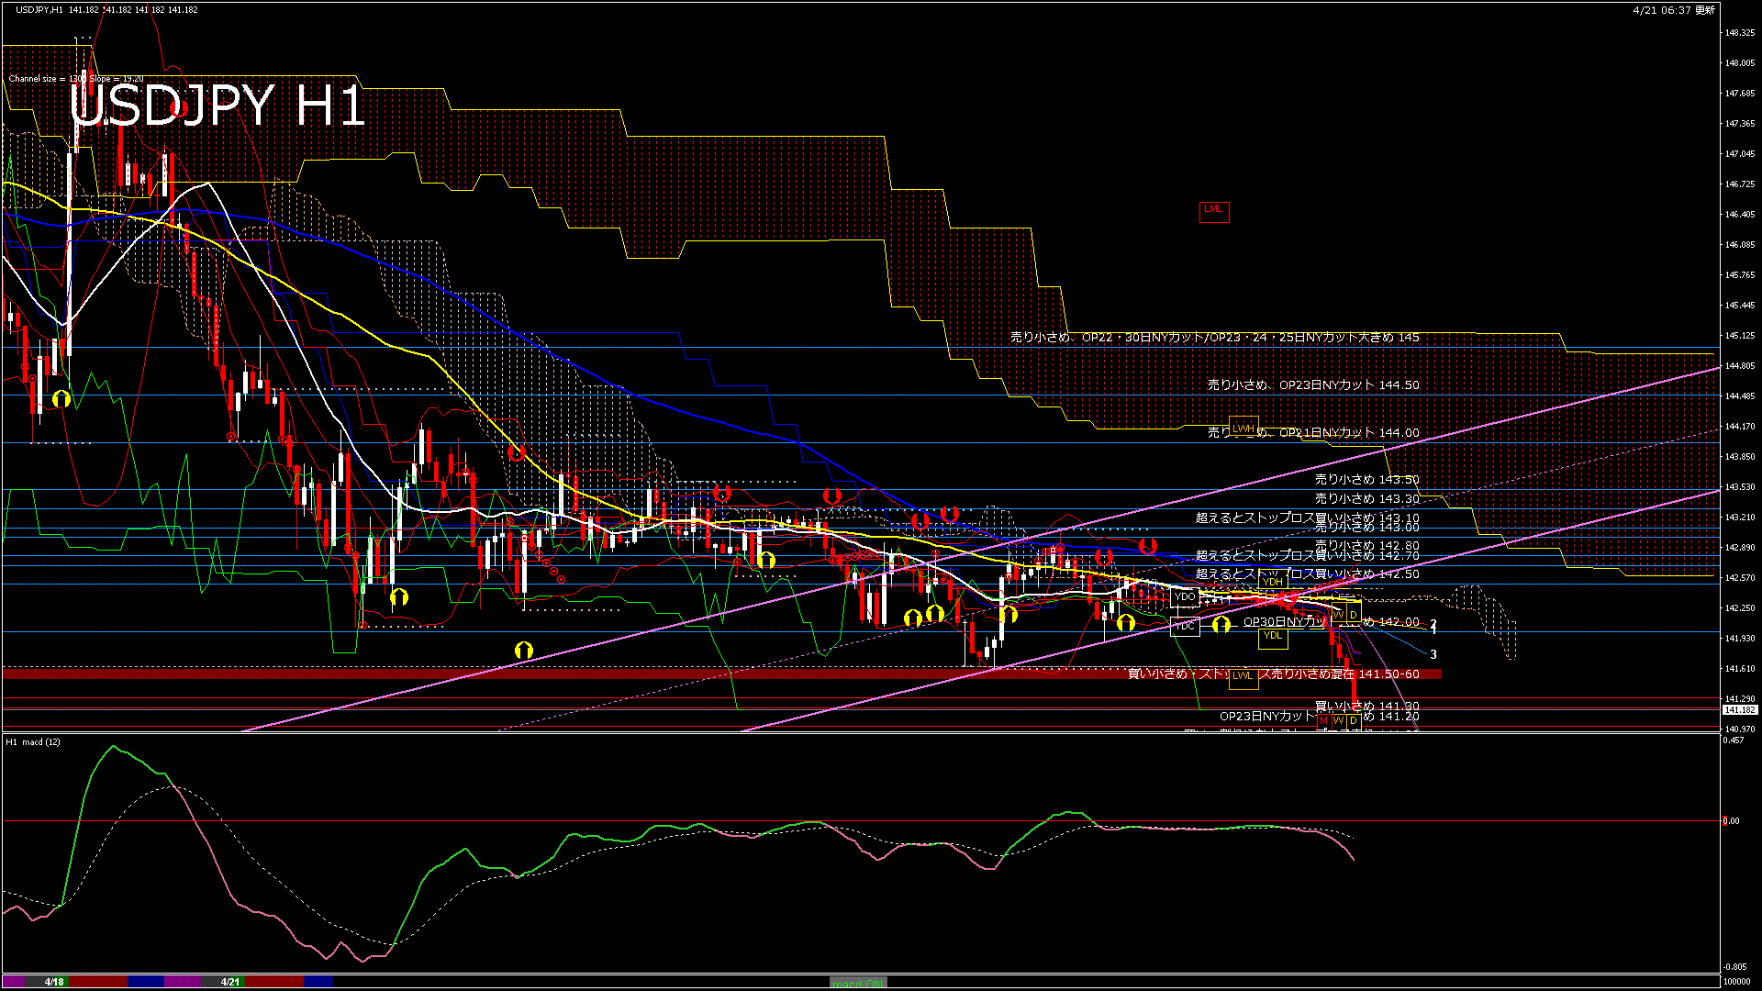Screen dimensions: 1762x991
Task: Click the '買い小さめ 141.30' note
Action: point(1367,707)
